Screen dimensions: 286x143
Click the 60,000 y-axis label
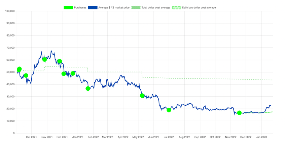10,60
